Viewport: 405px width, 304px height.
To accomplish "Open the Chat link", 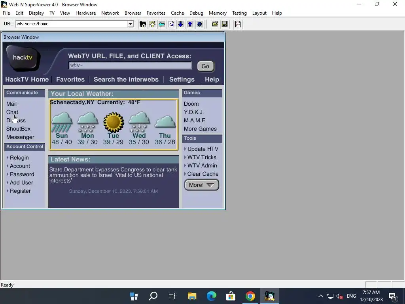I will (12, 112).
